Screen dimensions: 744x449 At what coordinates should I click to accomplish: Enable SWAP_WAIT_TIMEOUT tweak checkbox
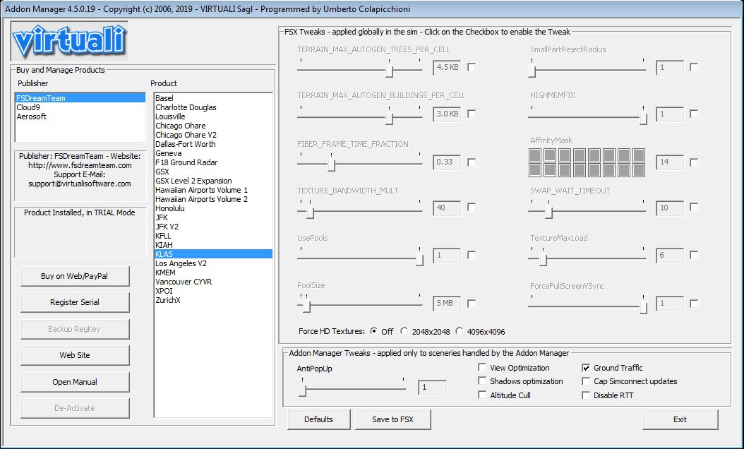(x=694, y=207)
